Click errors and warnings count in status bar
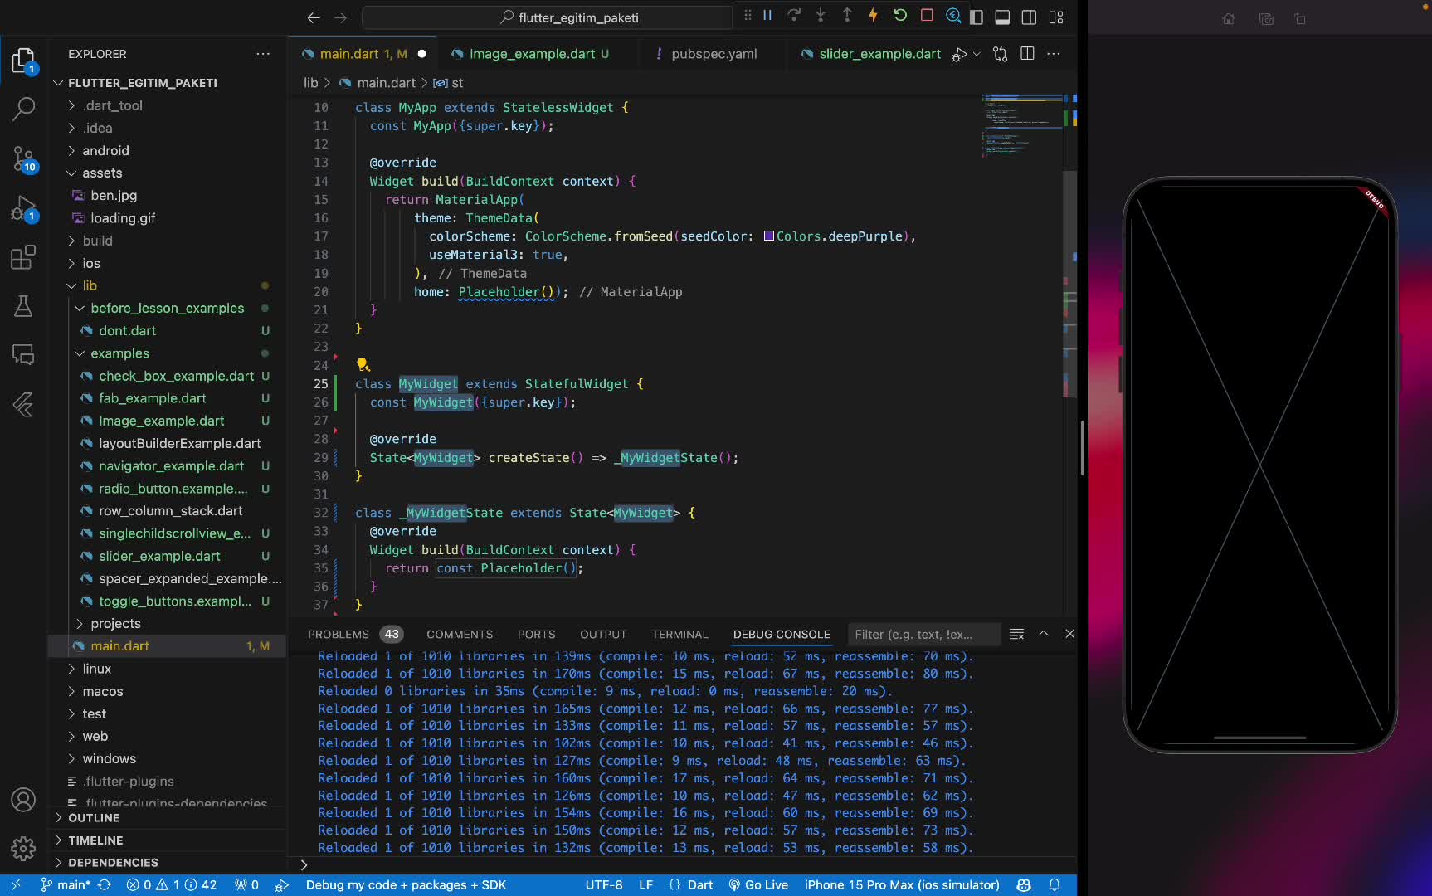1432x896 pixels. 171,885
